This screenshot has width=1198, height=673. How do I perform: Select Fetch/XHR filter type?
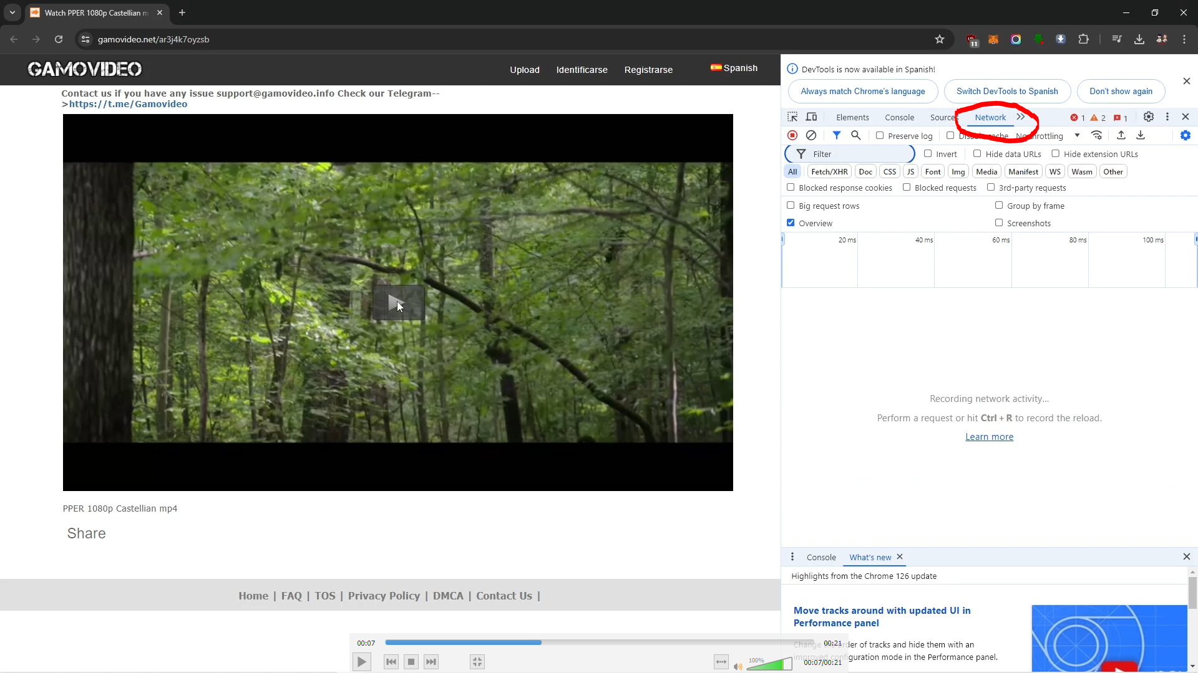pos(829,171)
